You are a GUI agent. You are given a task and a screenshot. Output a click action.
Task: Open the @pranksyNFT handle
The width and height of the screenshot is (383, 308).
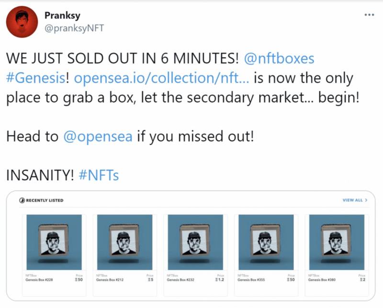point(74,28)
